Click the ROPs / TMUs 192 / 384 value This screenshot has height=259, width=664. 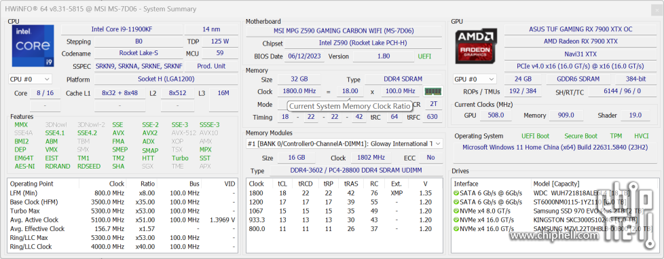point(523,91)
